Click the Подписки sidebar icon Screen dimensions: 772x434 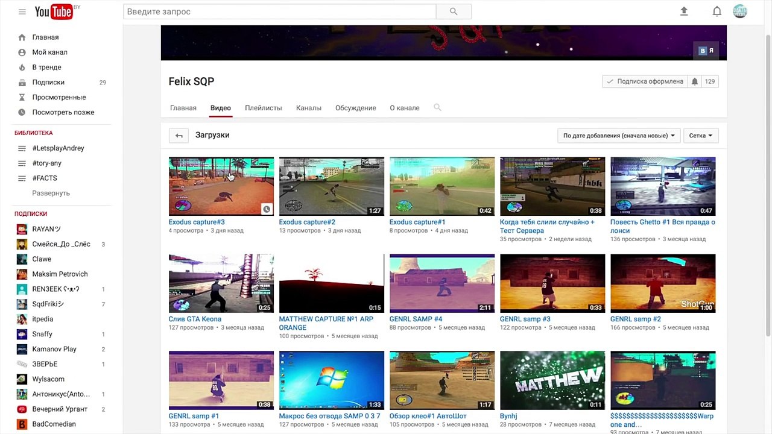pos(22,83)
